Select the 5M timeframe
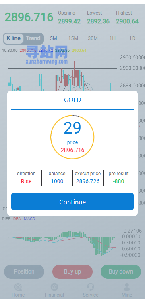This screenshot has width=145, height=299. click(54, 38)
